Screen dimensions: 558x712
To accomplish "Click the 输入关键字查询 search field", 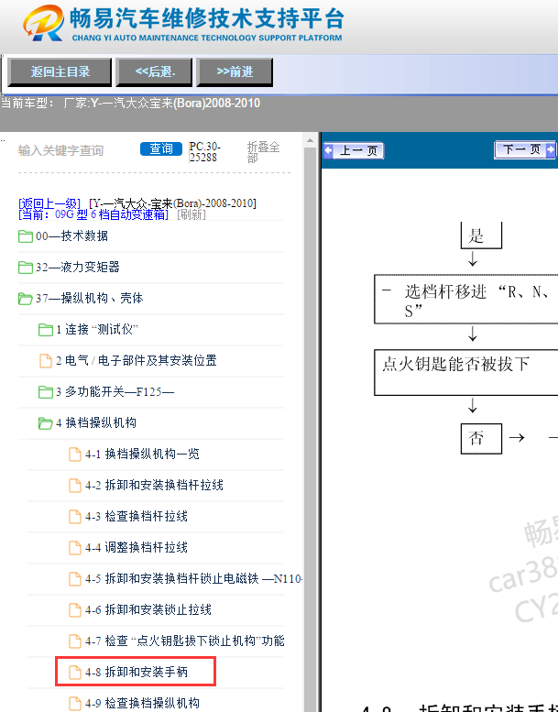I will (x=75, y=150).
